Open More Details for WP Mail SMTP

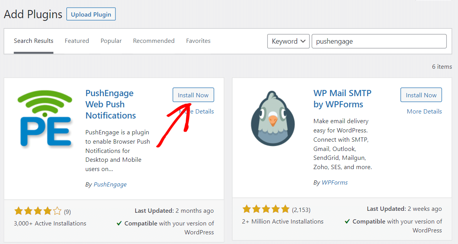tap(424, 111)
